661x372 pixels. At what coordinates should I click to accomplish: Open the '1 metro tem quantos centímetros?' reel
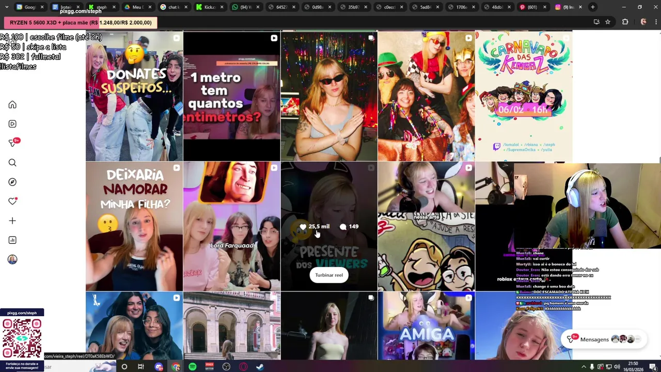[x=231, y=96]
